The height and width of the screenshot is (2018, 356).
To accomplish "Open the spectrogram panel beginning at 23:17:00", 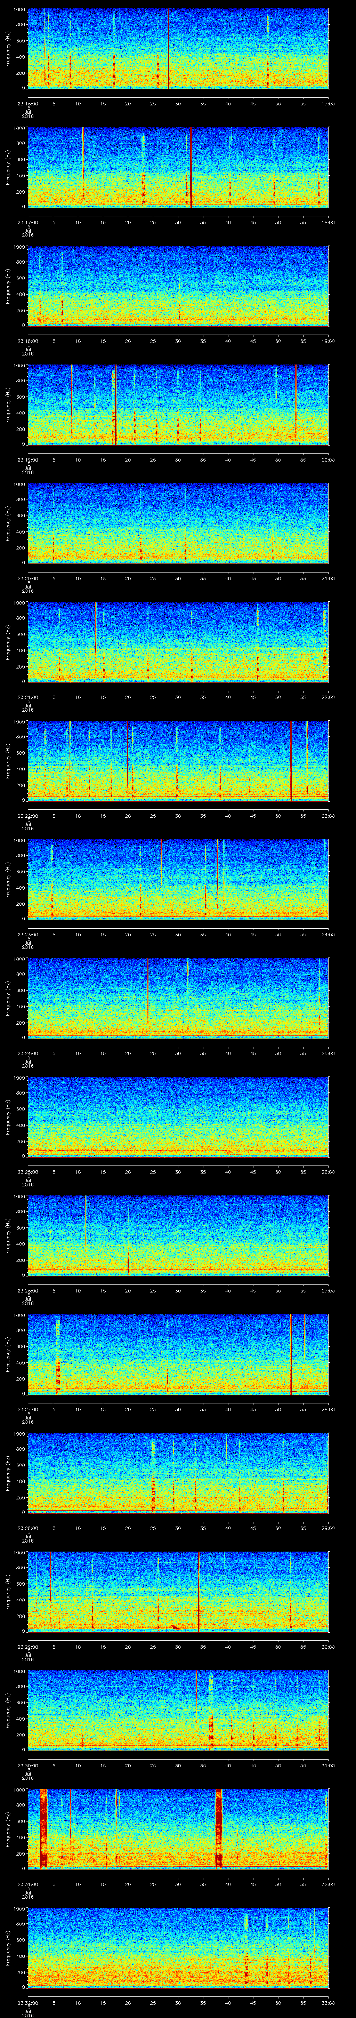I will tap(178, 168).
